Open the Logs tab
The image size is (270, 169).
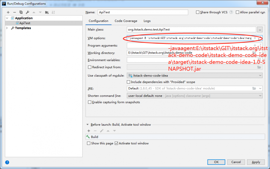point(147,21)
